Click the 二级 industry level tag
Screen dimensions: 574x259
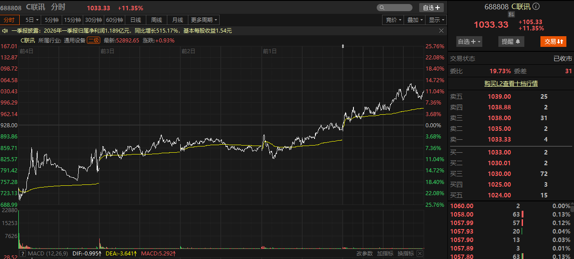(94, 40)
